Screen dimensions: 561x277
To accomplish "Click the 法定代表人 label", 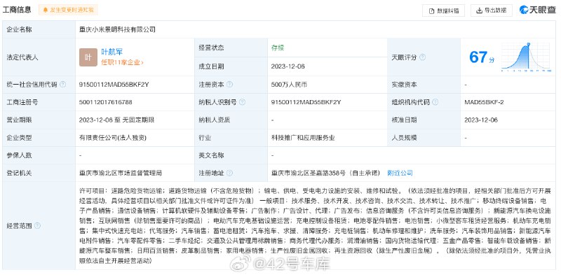I will 22,57.
